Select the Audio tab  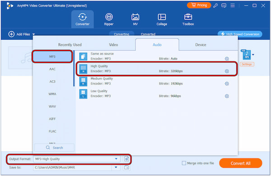click(x=157, y=45)
